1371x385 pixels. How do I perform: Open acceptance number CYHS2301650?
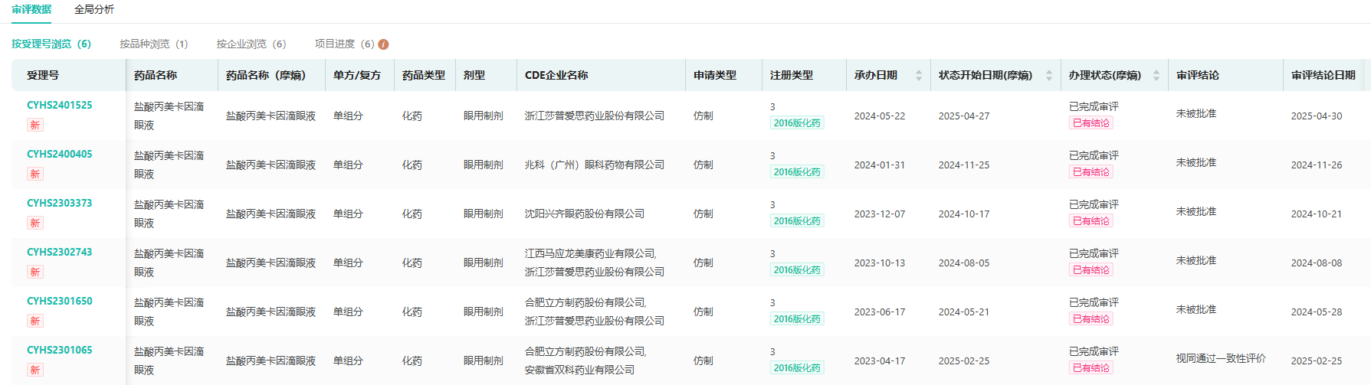pyautogui.click(x=60, y=302)
